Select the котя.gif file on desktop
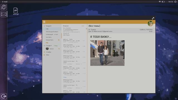The height and width of the screenshot is (100, 178). pyautogui.click(x=16, y=11)
